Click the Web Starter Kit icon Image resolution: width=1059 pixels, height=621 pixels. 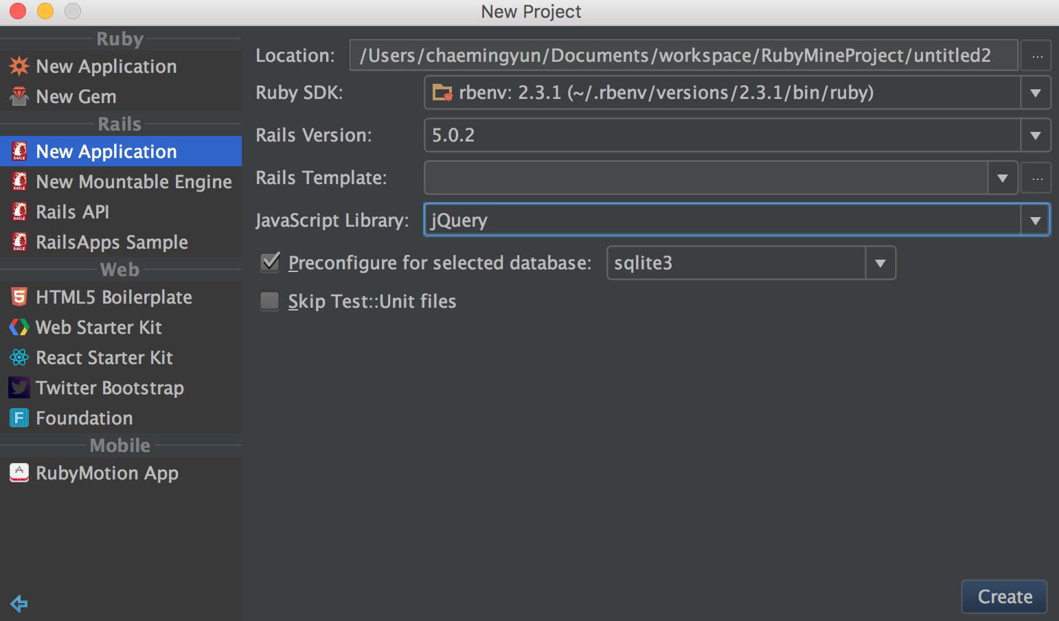(19, 327)
